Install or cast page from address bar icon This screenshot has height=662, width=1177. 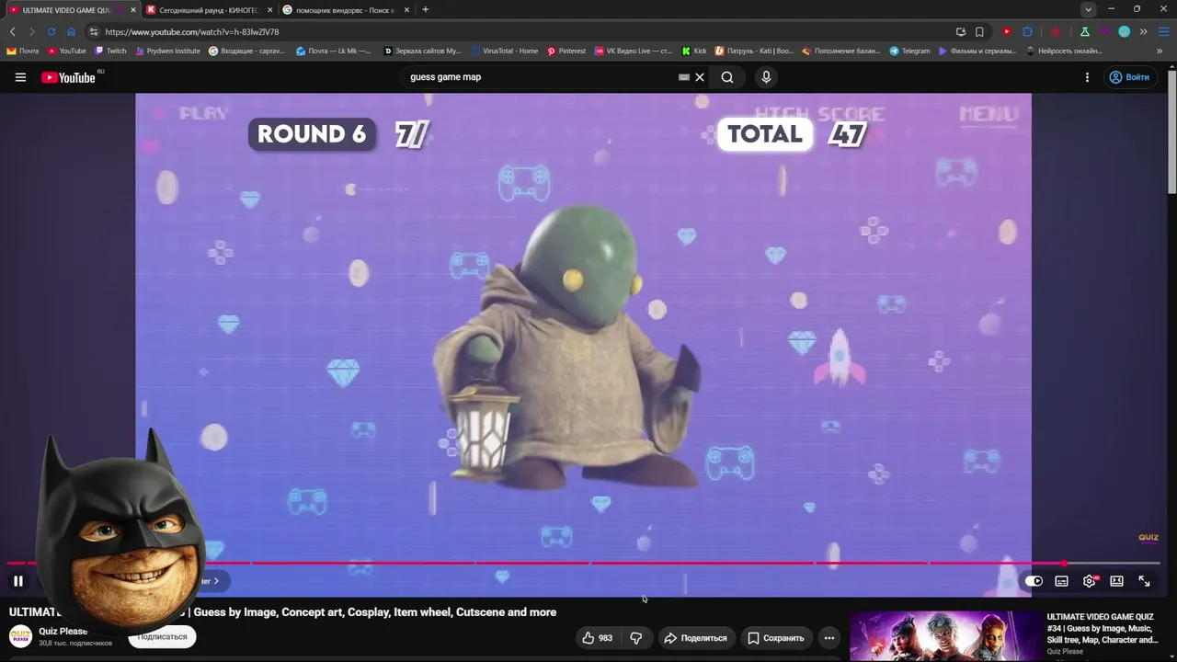click(x=961, y=31)
